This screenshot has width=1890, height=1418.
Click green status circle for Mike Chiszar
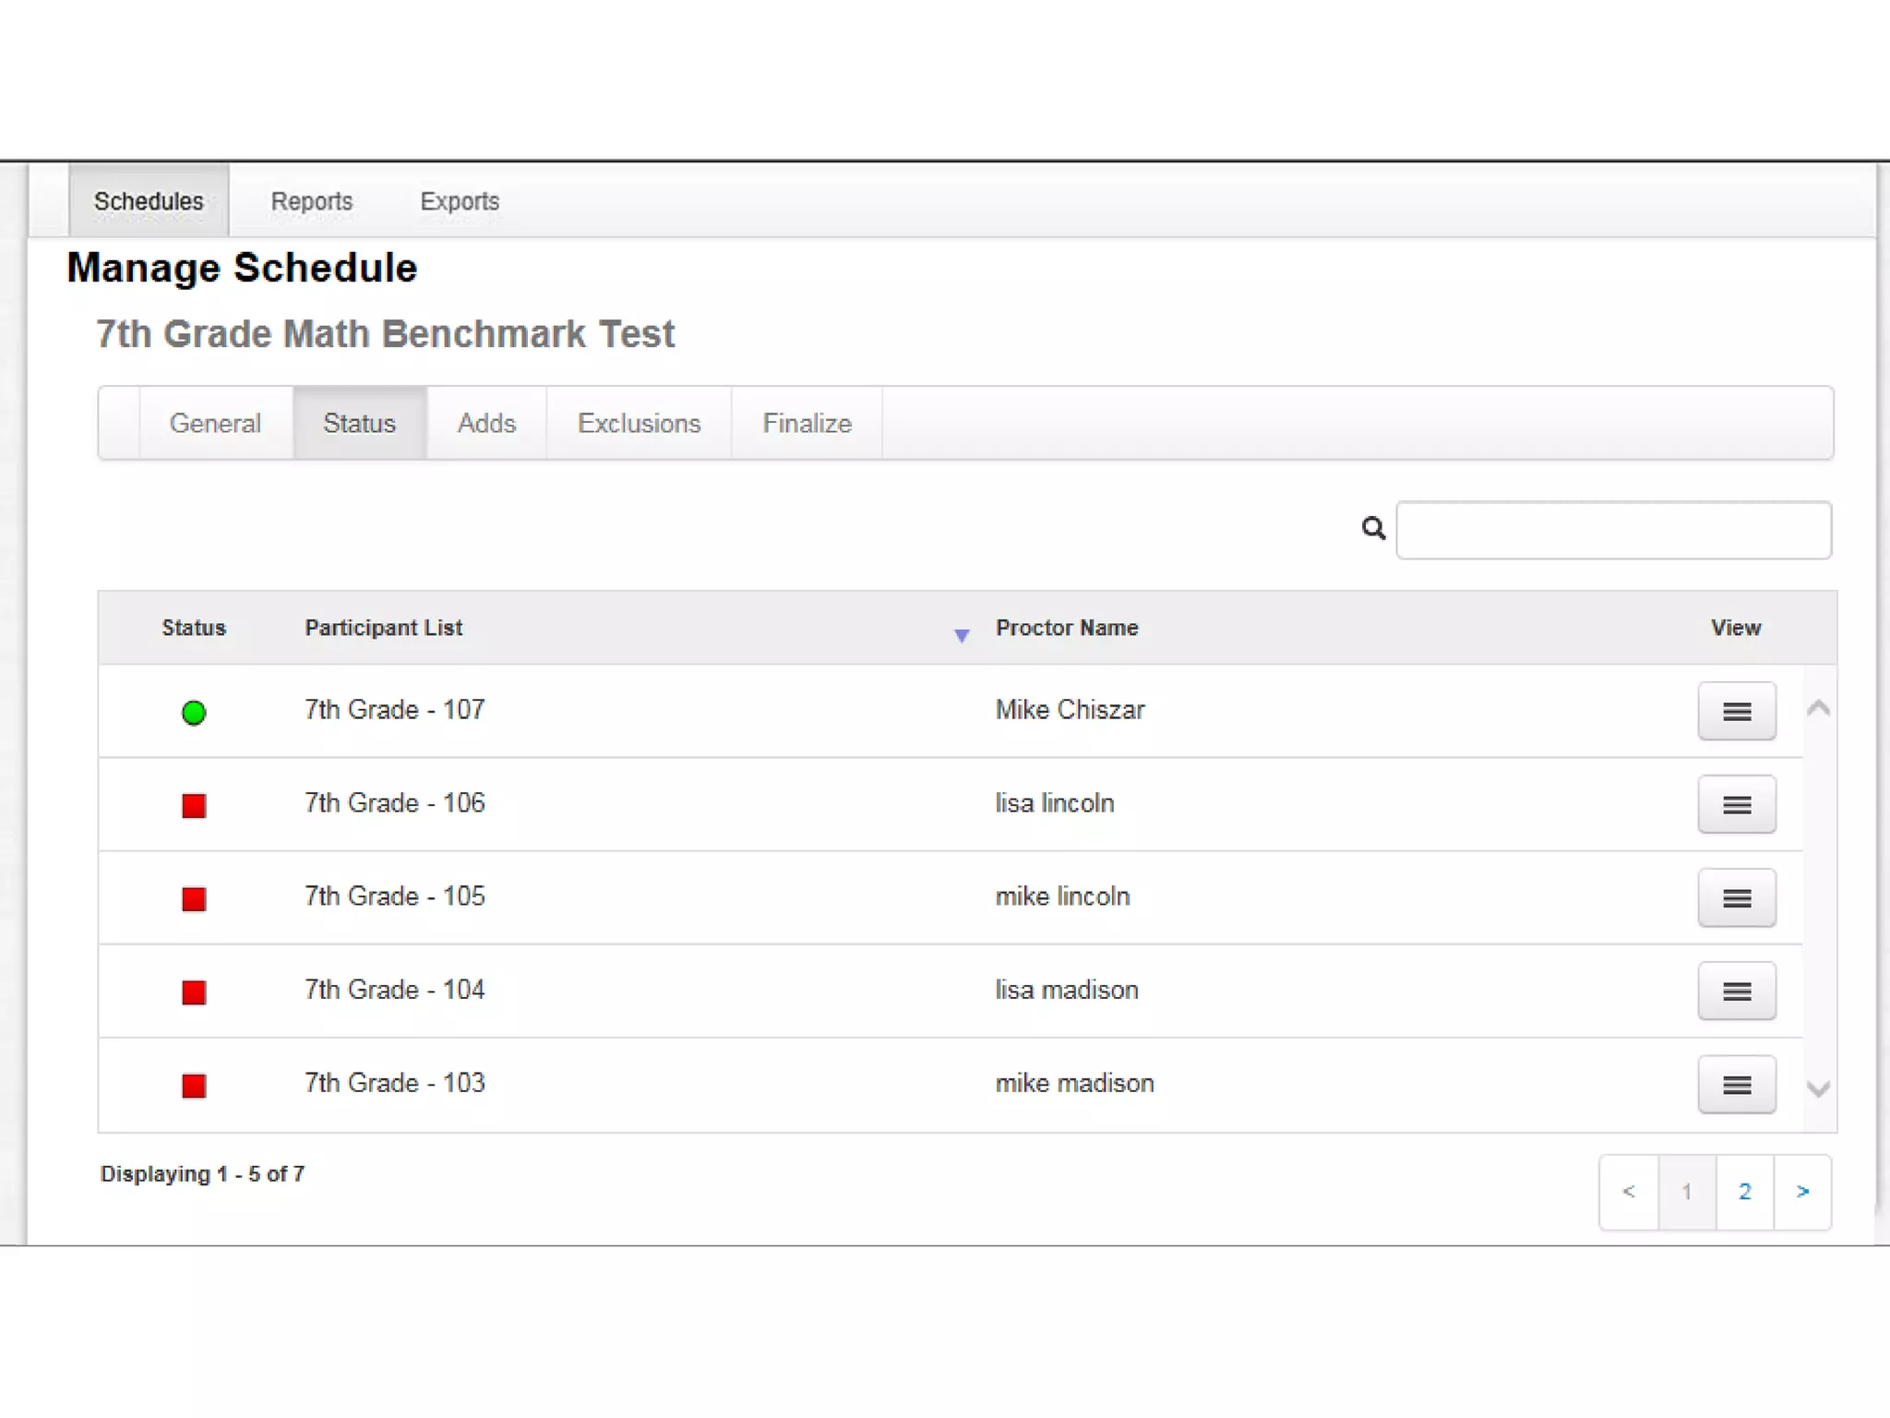pos(194,713)
